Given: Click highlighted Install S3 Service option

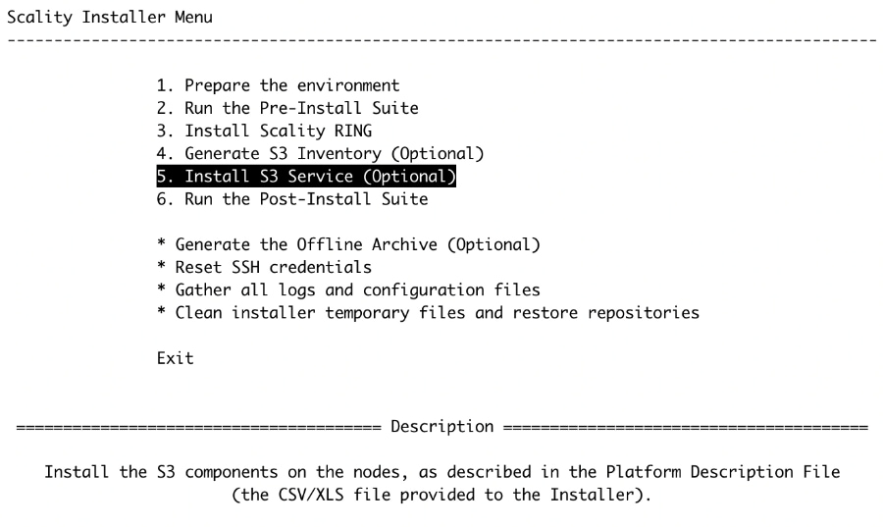Looking at the screenshot, I should [x=306, y=177].
